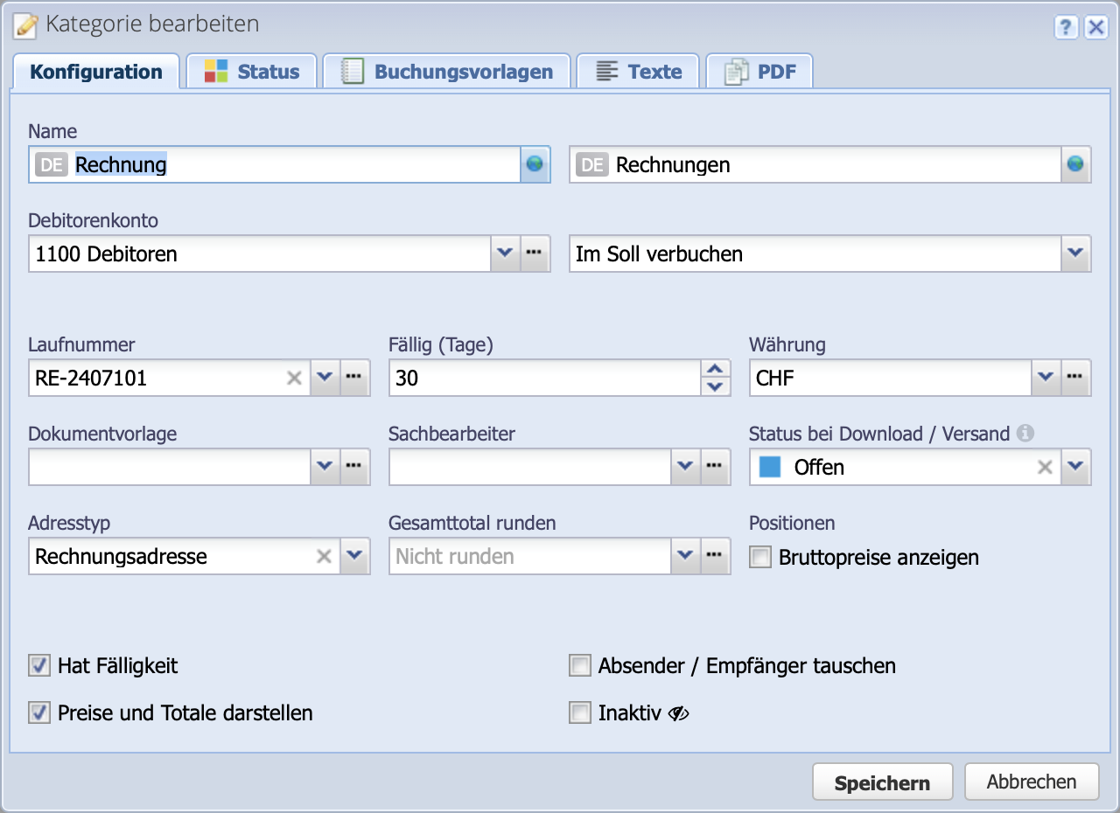Click the Speichern button
The height and width of the screenshot is (813, 1120).
point(882,782)
